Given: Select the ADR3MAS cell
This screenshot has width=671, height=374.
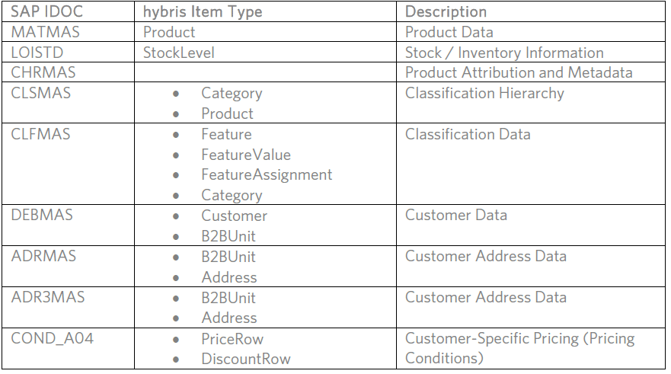Looking at the screenshot, I should pos(48,297).
